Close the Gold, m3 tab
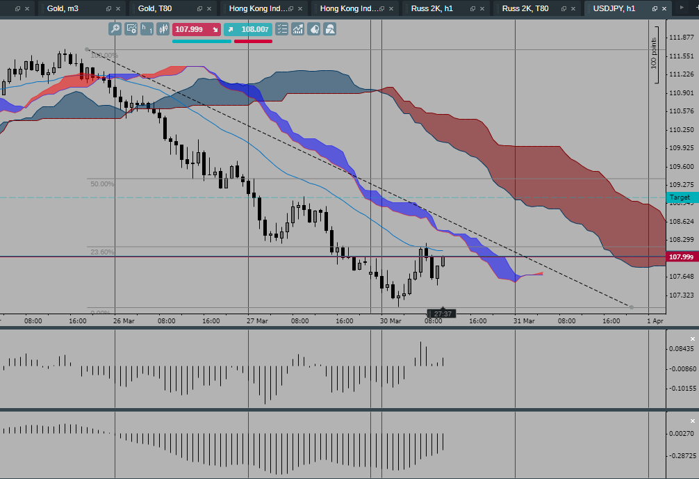Viewport: 699px width, 479px height. [117, 9]
